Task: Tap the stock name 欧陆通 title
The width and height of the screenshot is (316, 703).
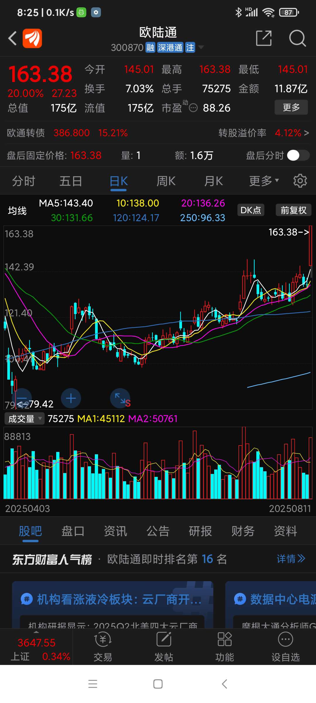Action: [158, 32]
